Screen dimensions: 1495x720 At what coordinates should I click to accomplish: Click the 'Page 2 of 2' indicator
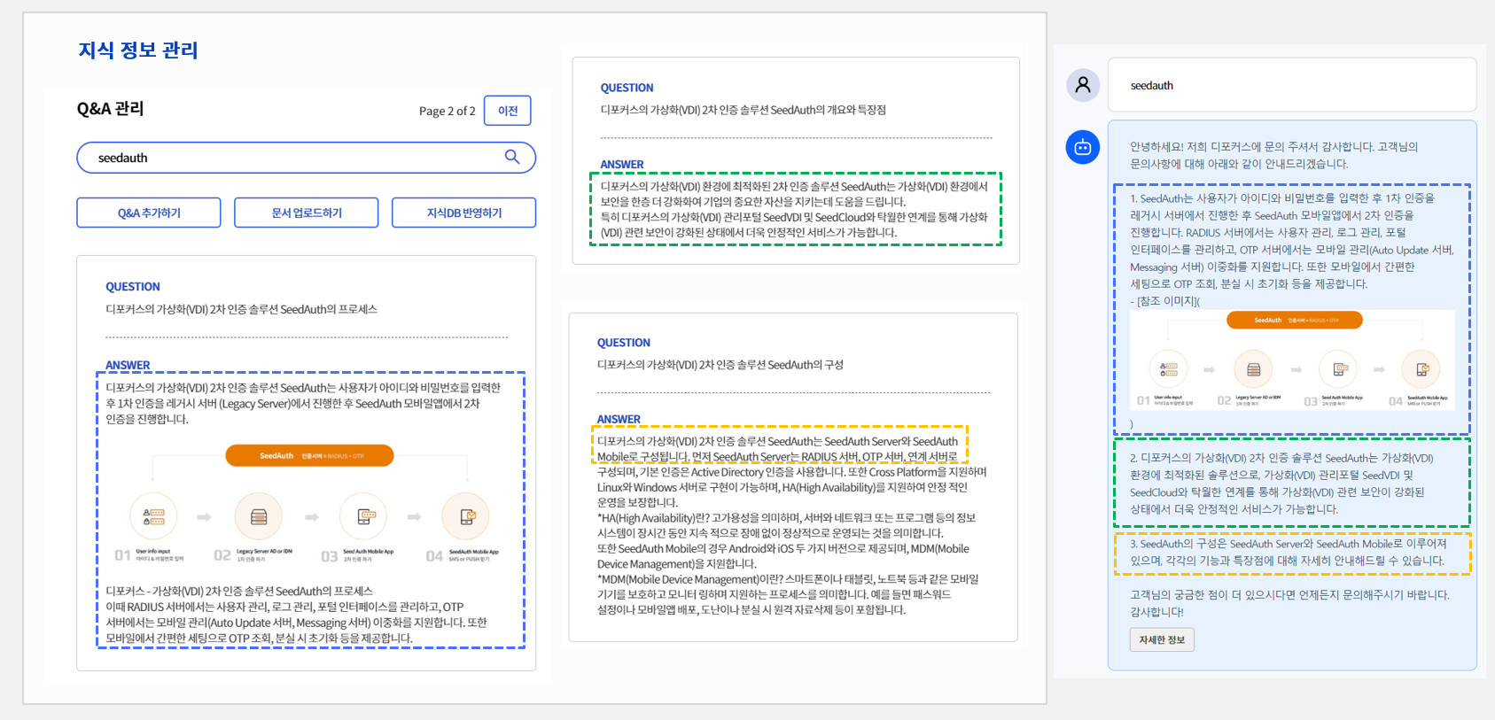tap(448, 111)
